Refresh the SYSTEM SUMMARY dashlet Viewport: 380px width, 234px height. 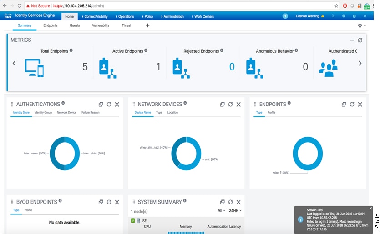click(230, 202)
